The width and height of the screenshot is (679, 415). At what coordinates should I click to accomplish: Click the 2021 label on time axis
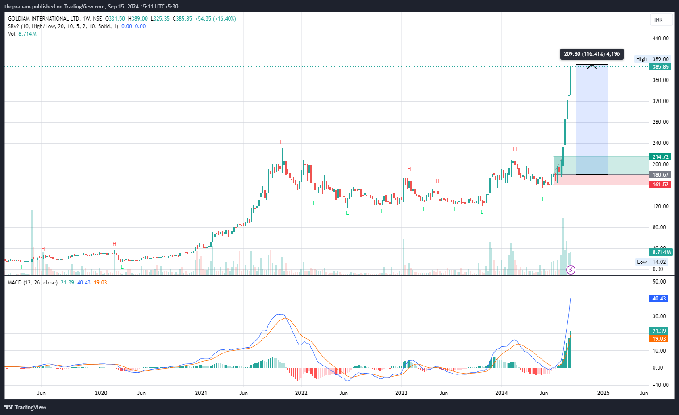click(201, 393)
